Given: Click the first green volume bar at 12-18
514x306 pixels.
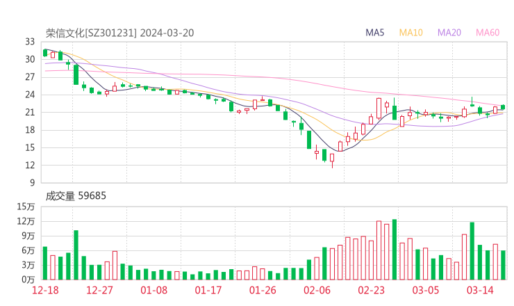Looking at the screenshot, I should click(x=45, y=264).
